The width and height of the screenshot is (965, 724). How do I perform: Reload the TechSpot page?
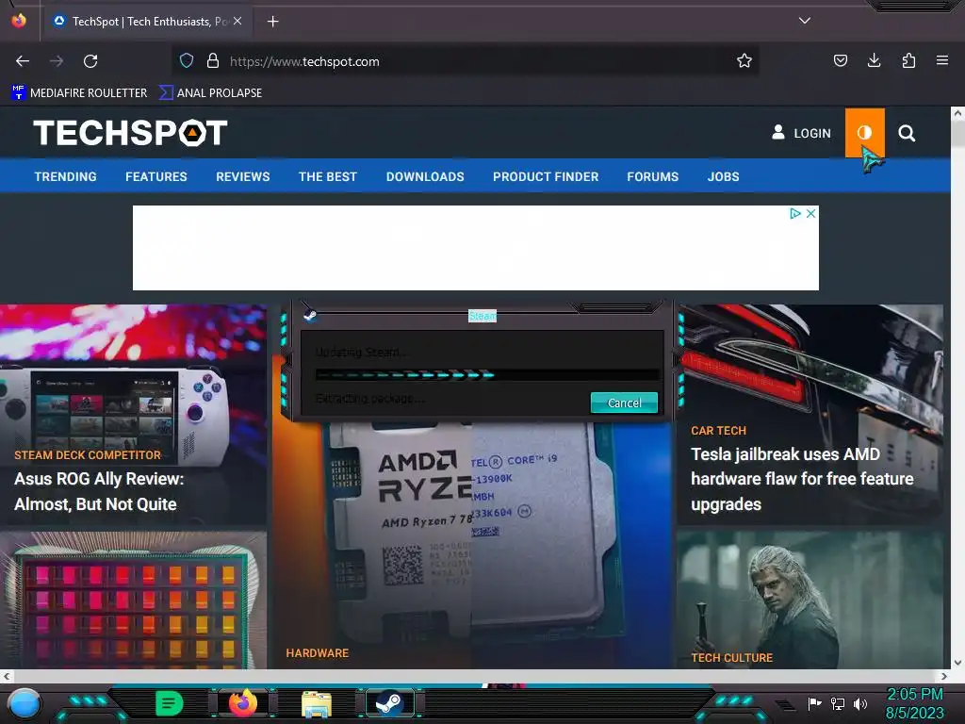point(90,61)
